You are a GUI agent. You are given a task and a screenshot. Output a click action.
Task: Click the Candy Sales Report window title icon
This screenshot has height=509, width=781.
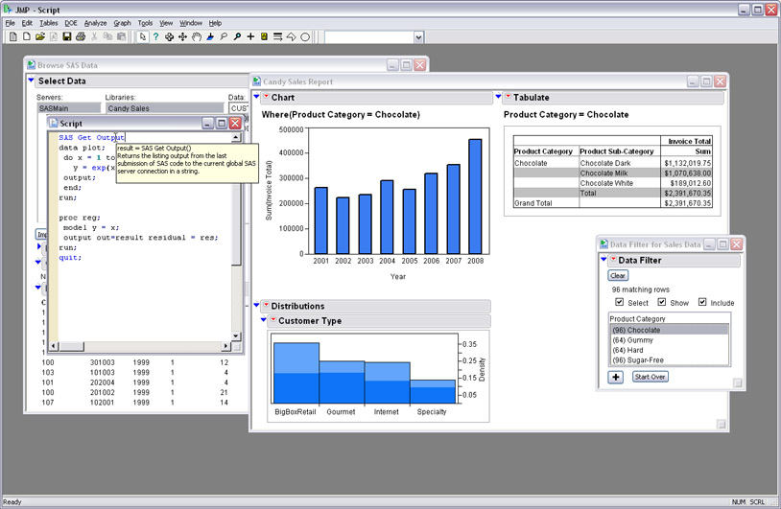tap(256, 81)
